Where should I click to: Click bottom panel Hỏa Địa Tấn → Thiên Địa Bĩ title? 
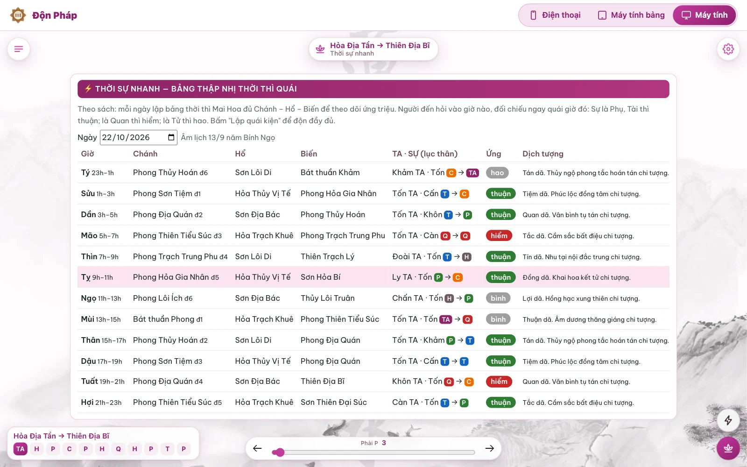tap(62, 436)
